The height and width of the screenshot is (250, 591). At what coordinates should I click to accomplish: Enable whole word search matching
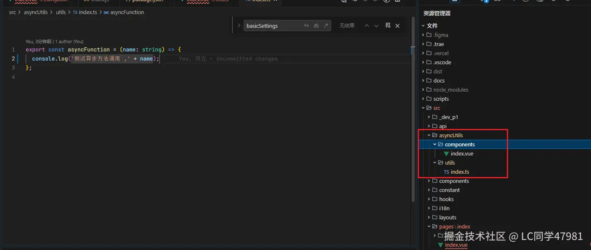(317, 25)
